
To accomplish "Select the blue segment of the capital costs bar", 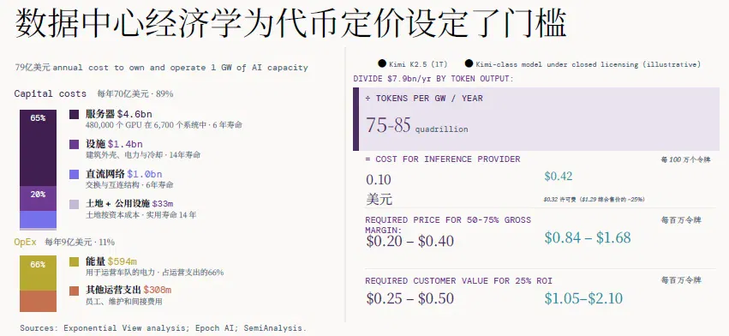I will click(x=38, y=219).
